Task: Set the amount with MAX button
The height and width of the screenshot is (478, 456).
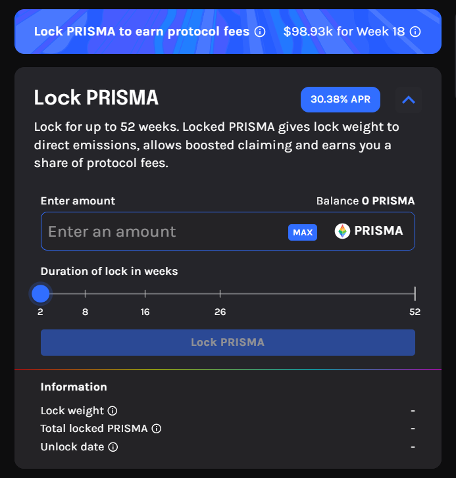Action: coord(303,233)
